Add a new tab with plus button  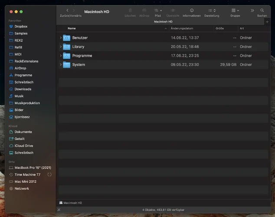[267, 21]
